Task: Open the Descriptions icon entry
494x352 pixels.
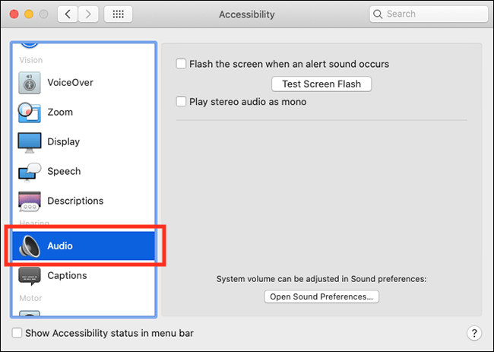Action: tap(30, 201)
